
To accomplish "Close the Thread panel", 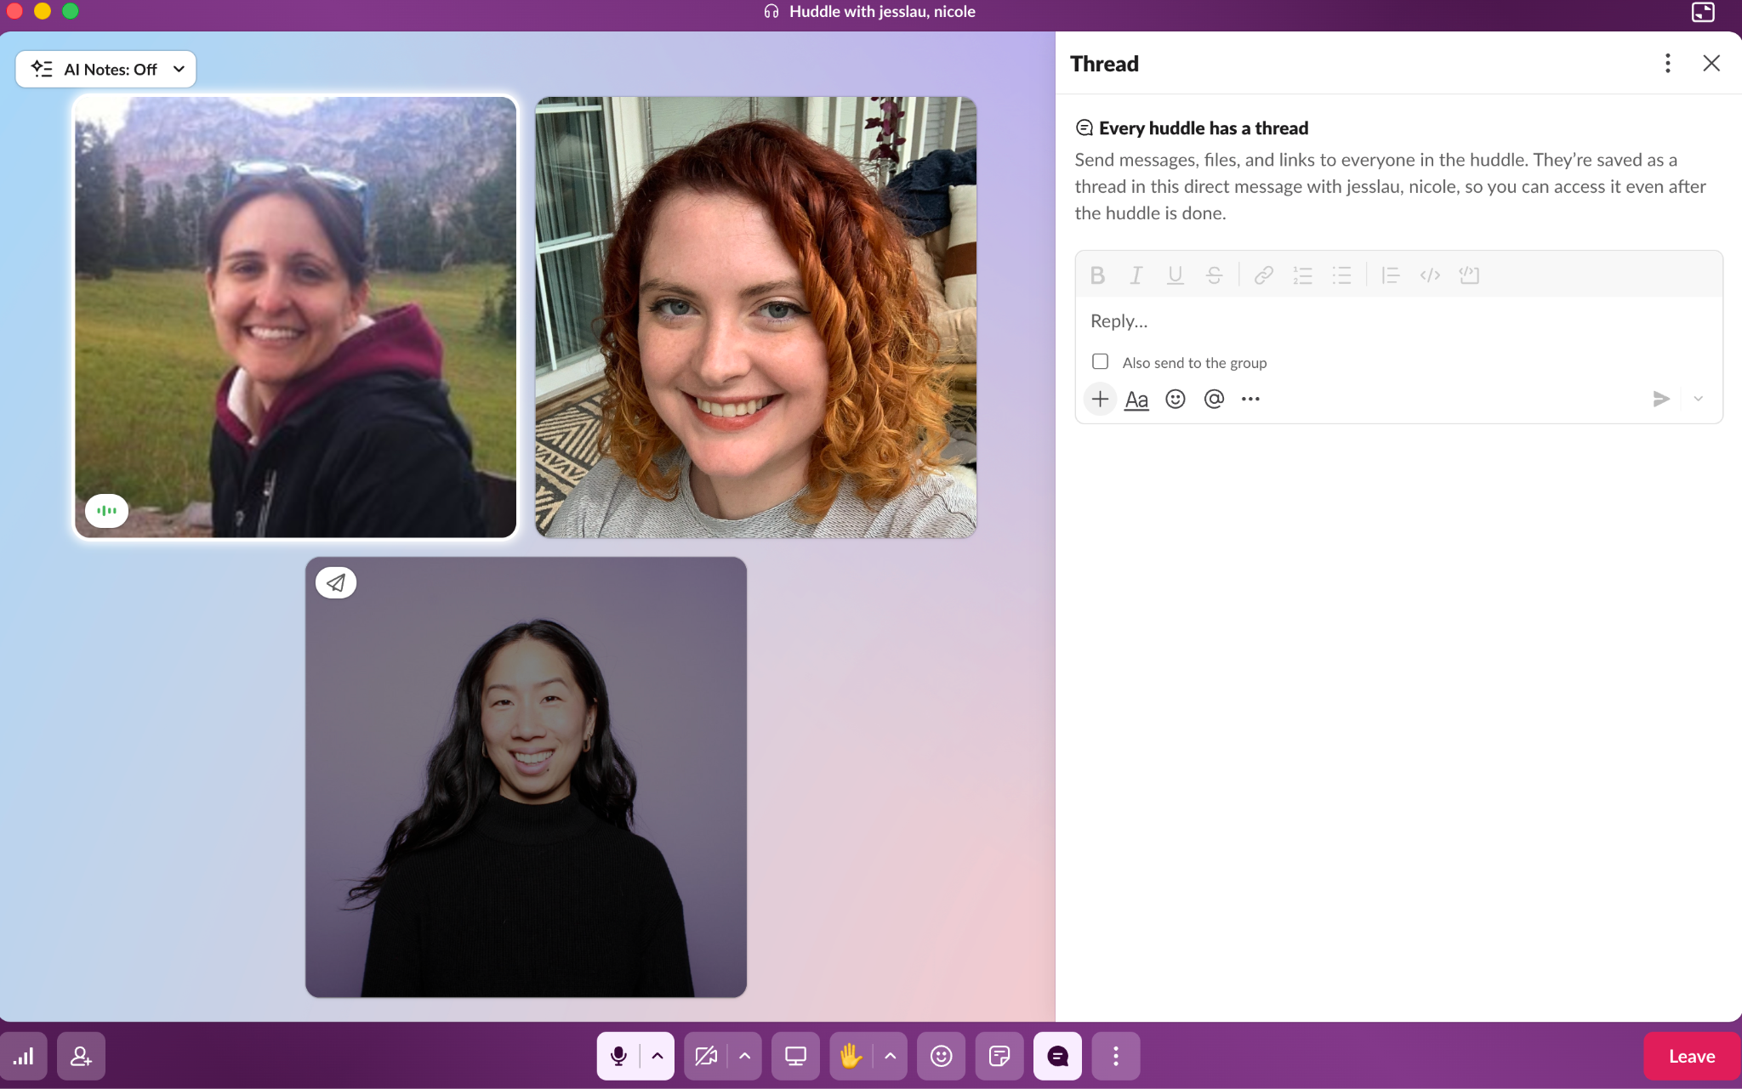I will coord(1711,64).
